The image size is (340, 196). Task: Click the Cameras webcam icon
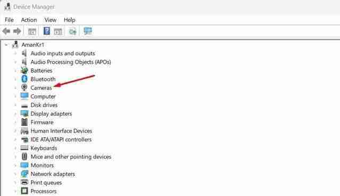[x=24, y=87]
